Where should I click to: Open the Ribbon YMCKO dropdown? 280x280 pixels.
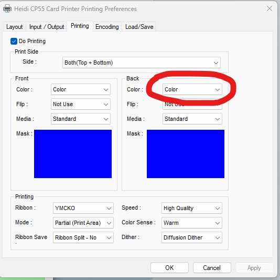pyautogui.click(x=83, y=208)
